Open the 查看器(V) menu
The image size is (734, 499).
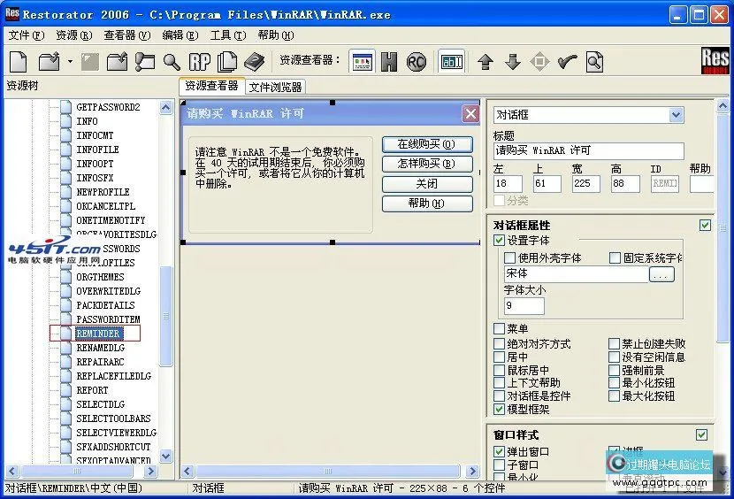tap(126, 35)
